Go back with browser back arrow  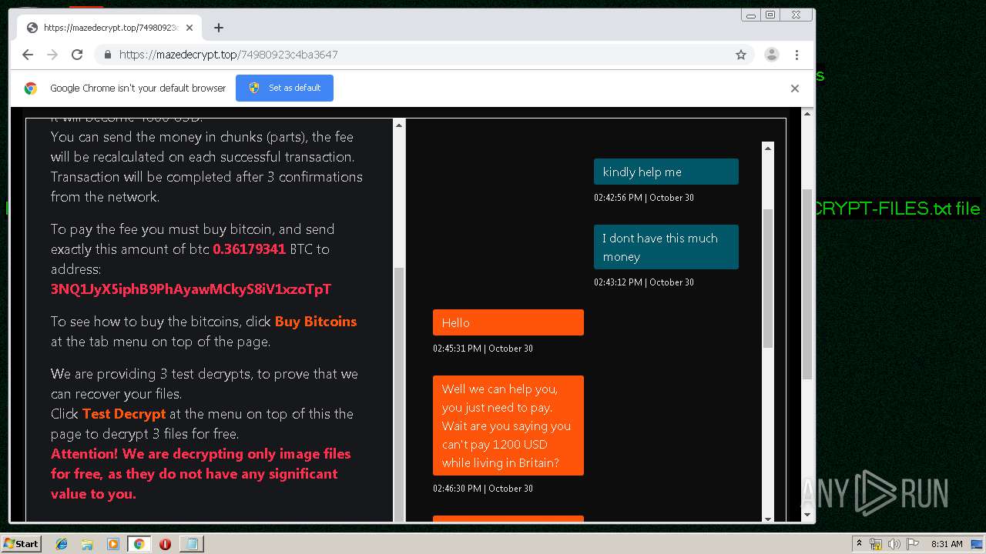point(28,55)
